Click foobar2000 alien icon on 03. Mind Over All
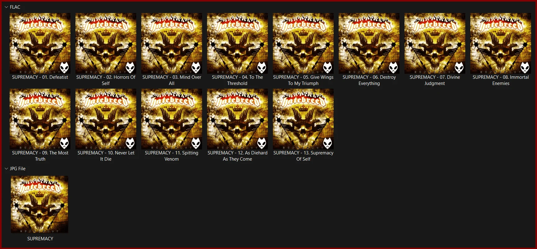 coord(196,67)
